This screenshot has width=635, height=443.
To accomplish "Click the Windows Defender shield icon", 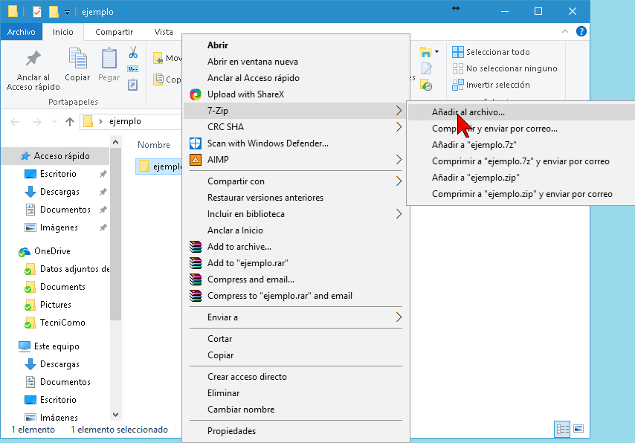I will [196, 143].
